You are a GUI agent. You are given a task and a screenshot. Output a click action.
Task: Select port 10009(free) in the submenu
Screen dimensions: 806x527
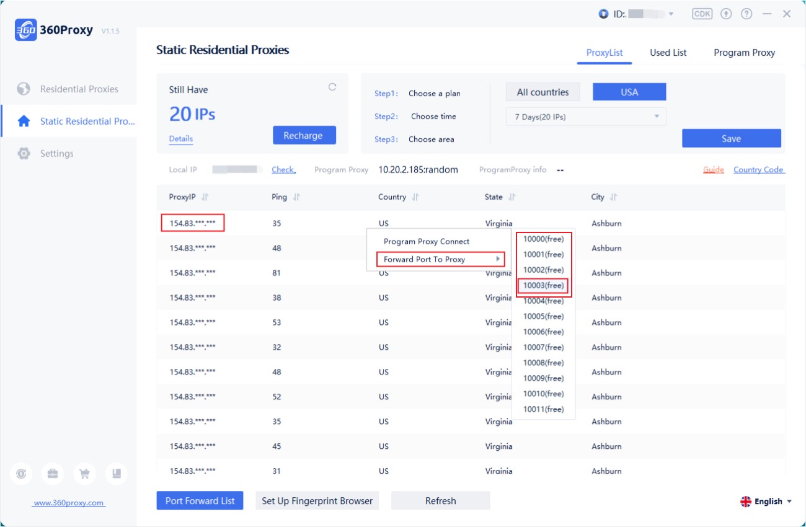point(544,378)
